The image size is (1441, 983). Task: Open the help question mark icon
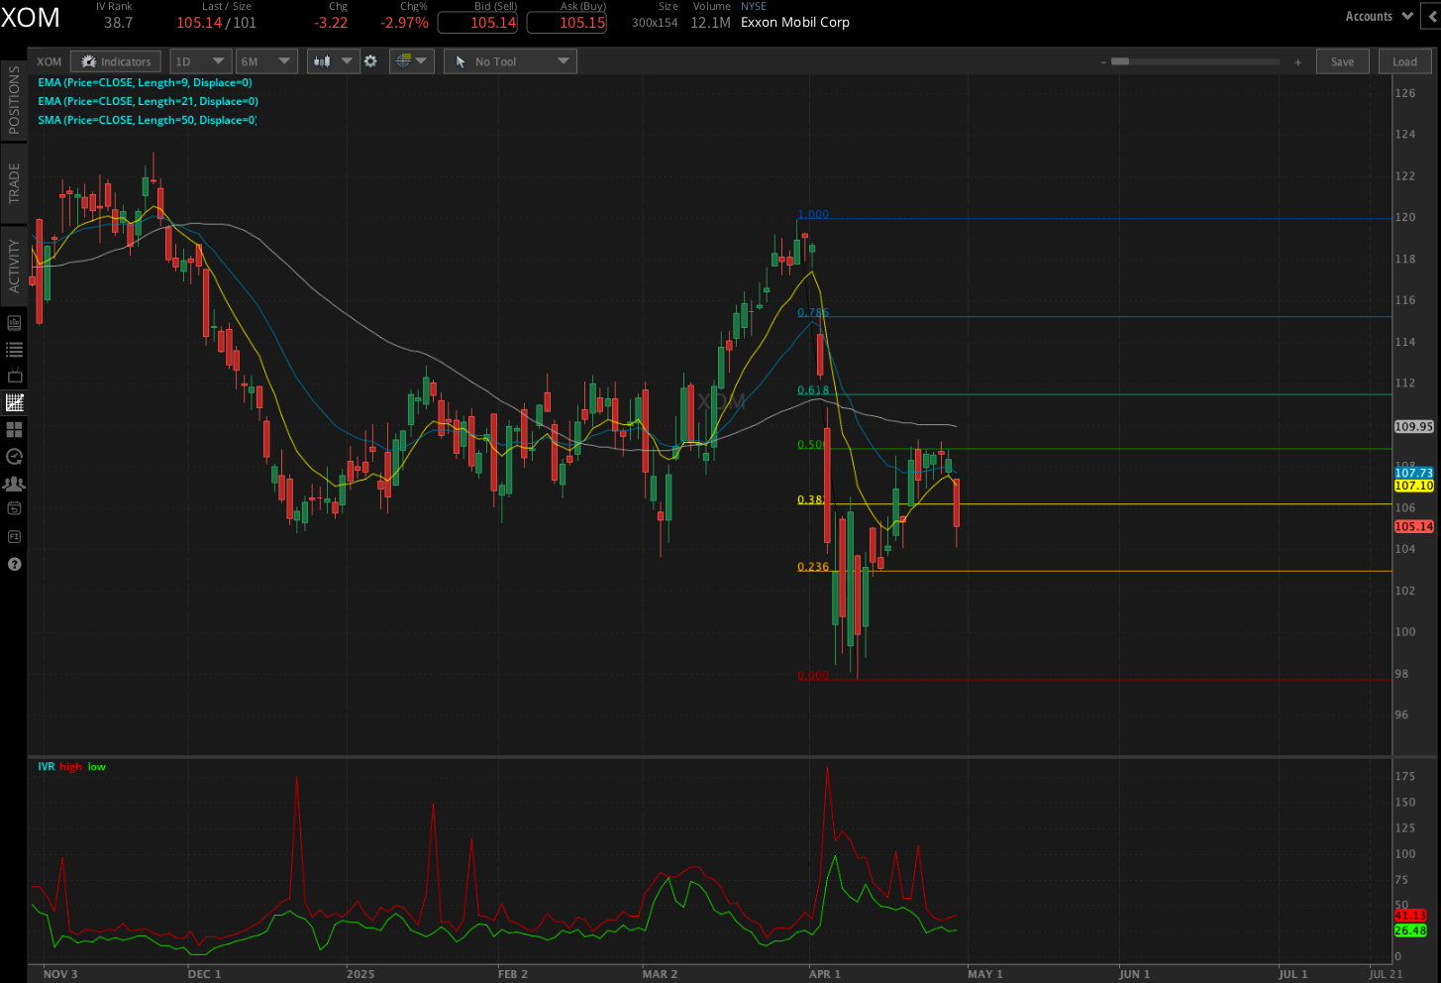14,564
